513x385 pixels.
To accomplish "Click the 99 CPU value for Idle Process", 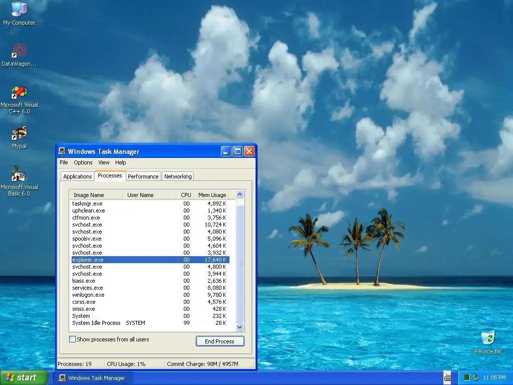I will [186, 323].
